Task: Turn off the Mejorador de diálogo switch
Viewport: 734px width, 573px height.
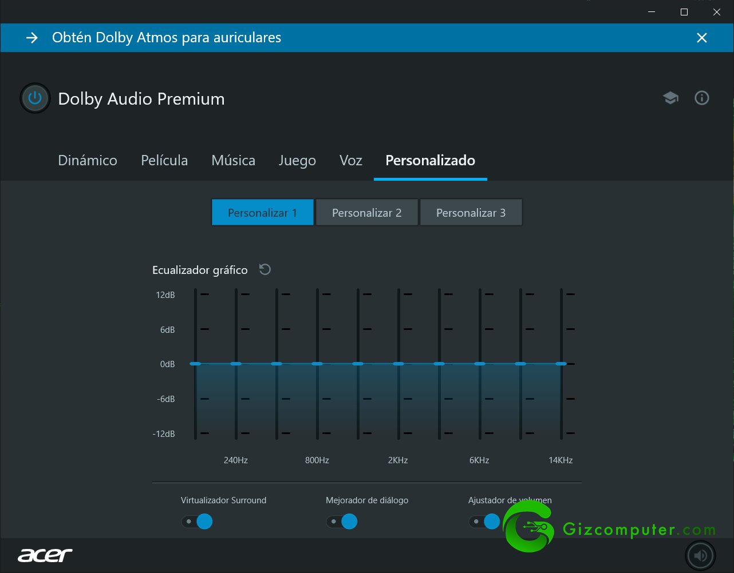Action: click(x=342, y=522)
